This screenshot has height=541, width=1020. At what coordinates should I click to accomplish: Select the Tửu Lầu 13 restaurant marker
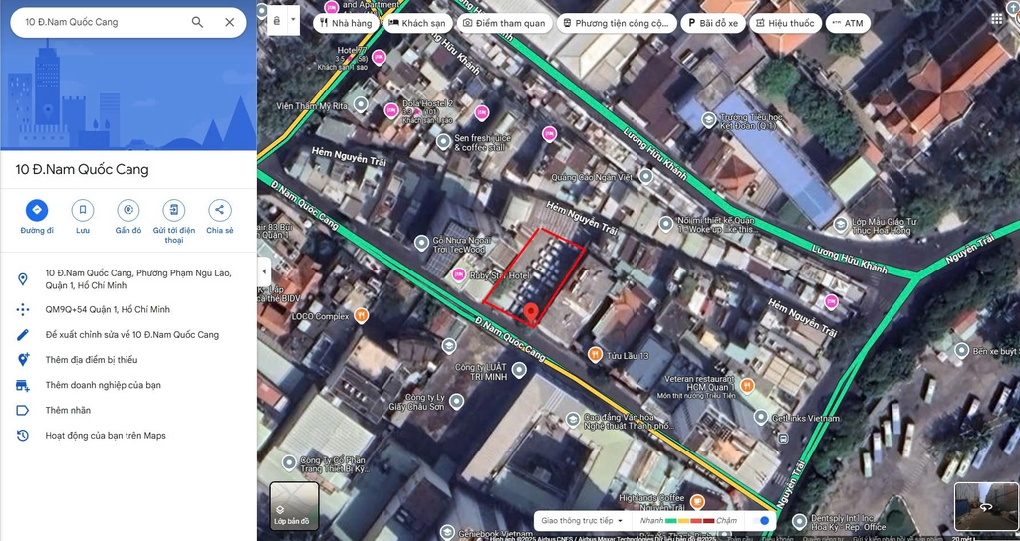click(x=595, y=355)
